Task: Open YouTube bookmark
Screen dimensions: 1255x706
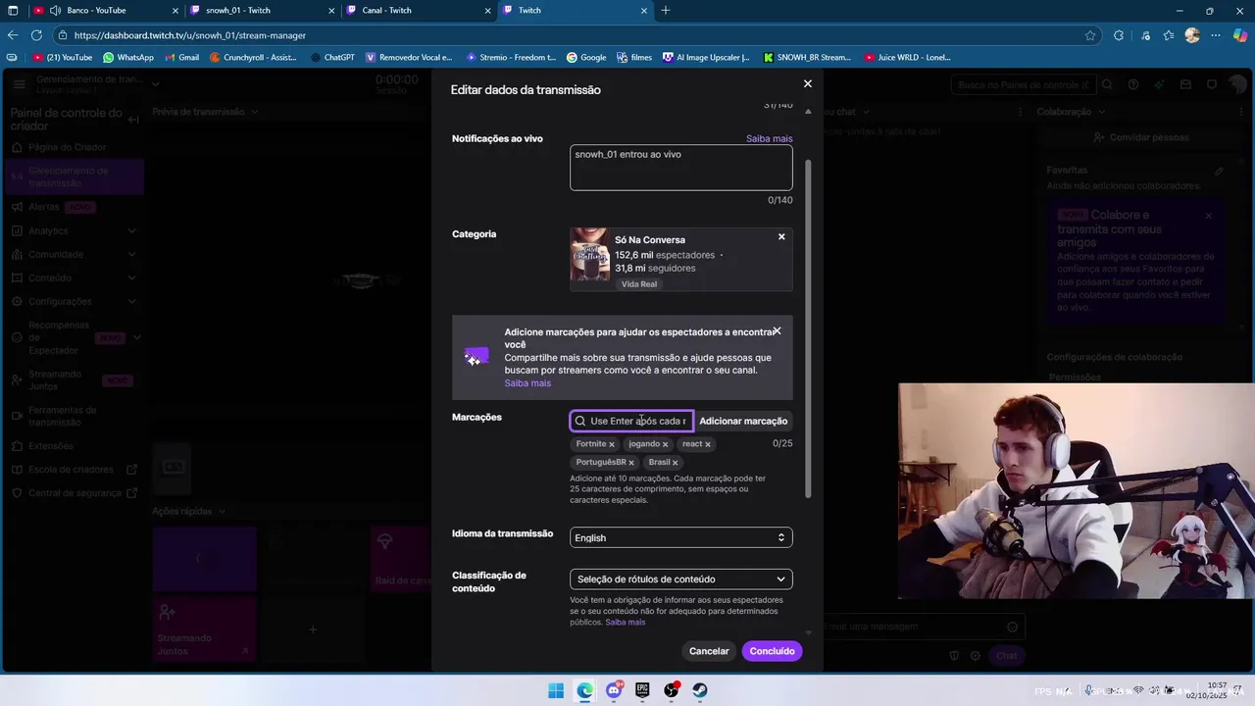Action: tap(63, 58)
